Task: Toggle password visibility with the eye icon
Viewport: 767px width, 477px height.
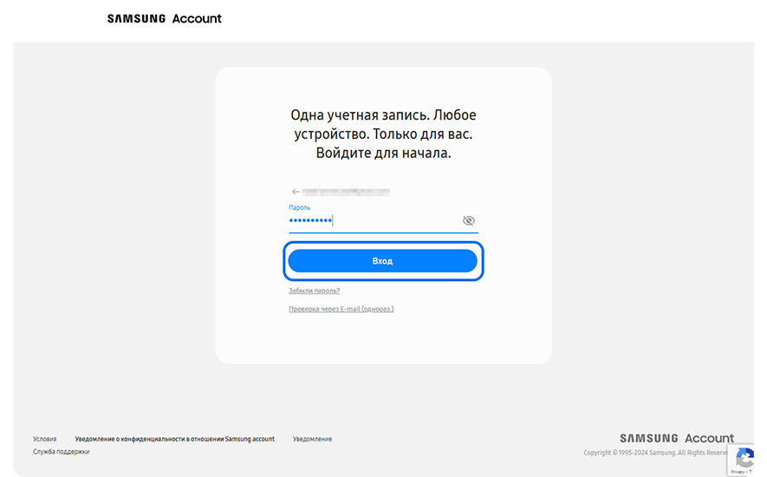Action: [x=469, y=221]
